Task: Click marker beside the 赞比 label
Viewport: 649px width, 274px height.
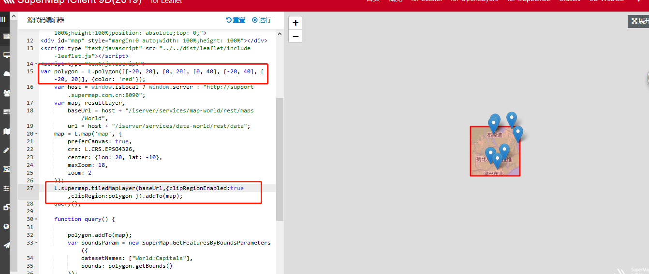Action: click(x=490, y=155)
